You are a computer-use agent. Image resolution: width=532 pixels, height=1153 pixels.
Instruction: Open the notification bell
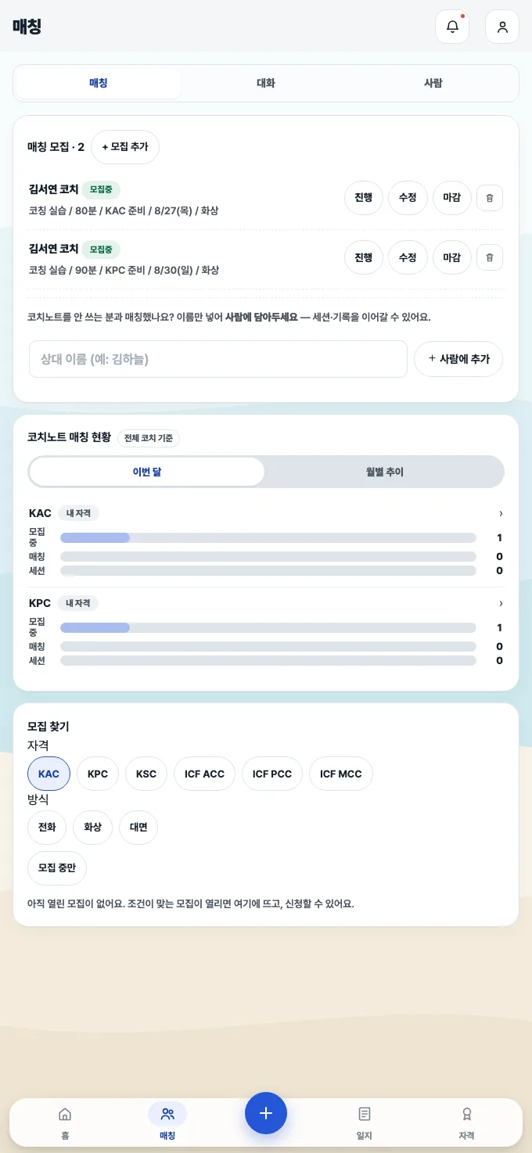pos(452,27)
